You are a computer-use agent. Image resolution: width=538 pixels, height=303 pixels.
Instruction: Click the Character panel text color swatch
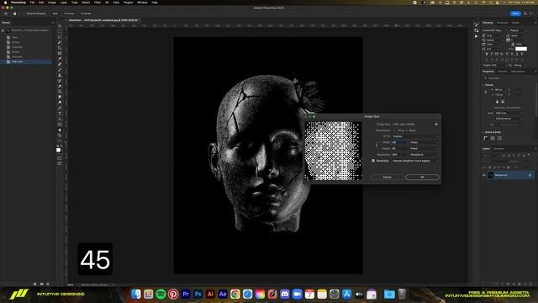click(x=521, y=49)
